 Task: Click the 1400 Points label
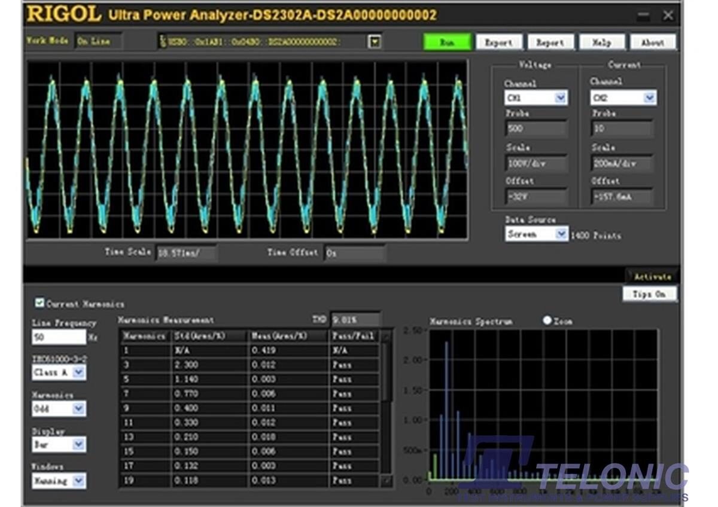click(596, 236)
